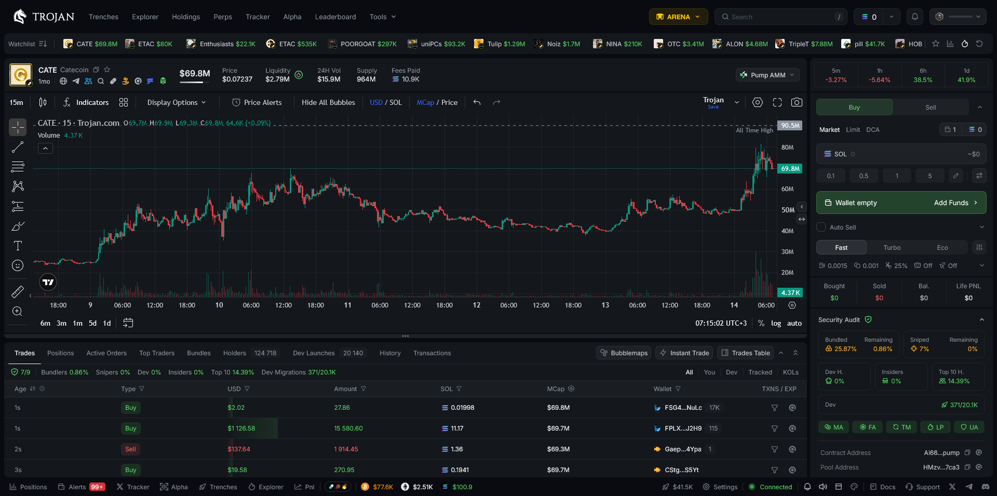997x496 pixels.
Task: Focus the top Search field
Action: click(780, 17)
